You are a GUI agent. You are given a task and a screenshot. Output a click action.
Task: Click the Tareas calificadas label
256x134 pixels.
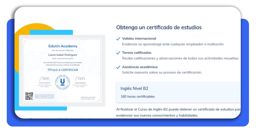pos(137,53)
